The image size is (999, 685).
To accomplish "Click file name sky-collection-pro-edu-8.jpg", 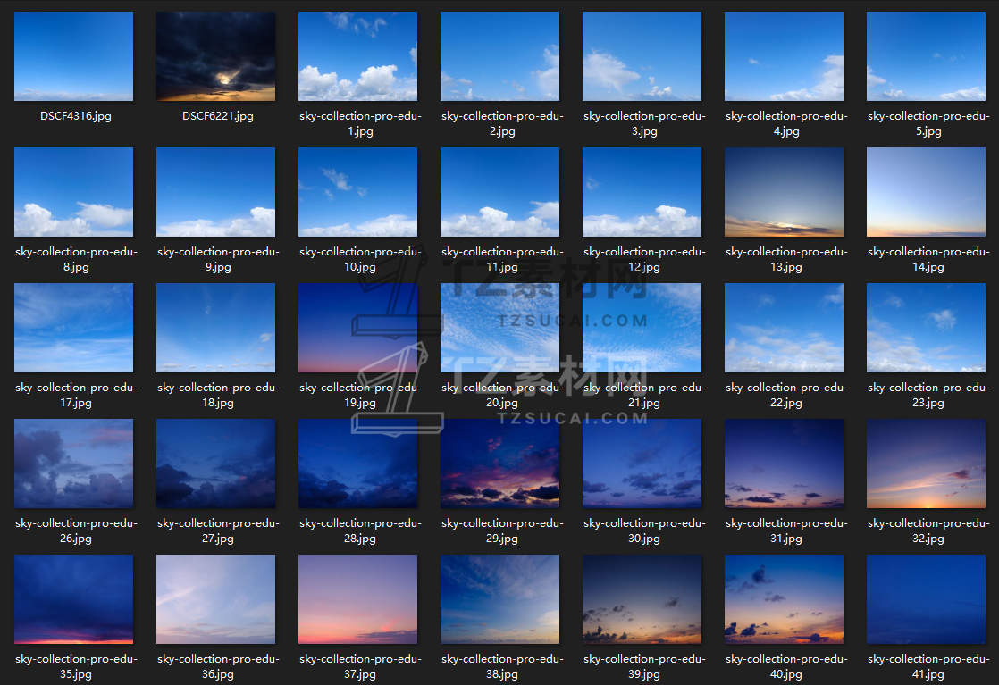I will (77, 259).
